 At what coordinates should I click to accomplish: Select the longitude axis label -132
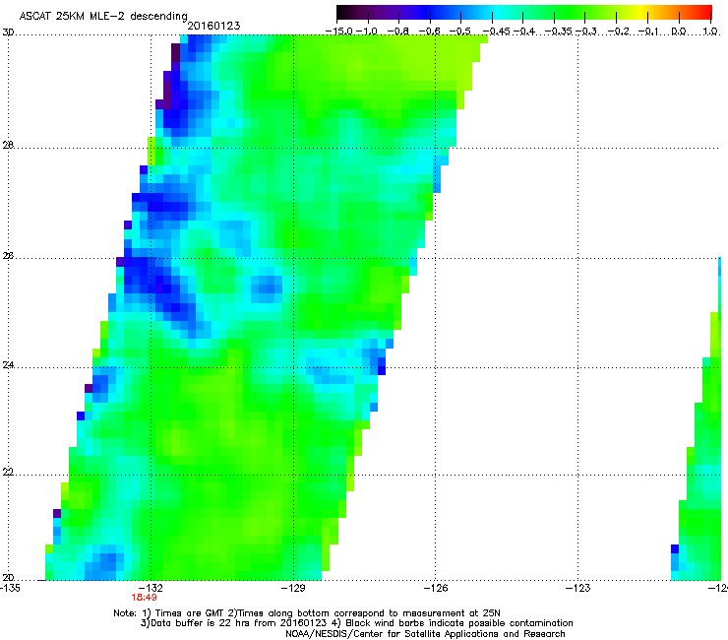[152, 588]
